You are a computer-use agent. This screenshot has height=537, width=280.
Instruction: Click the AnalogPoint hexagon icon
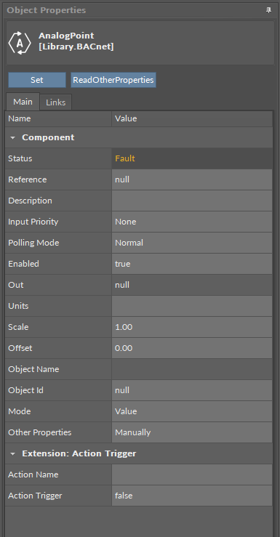20,43
